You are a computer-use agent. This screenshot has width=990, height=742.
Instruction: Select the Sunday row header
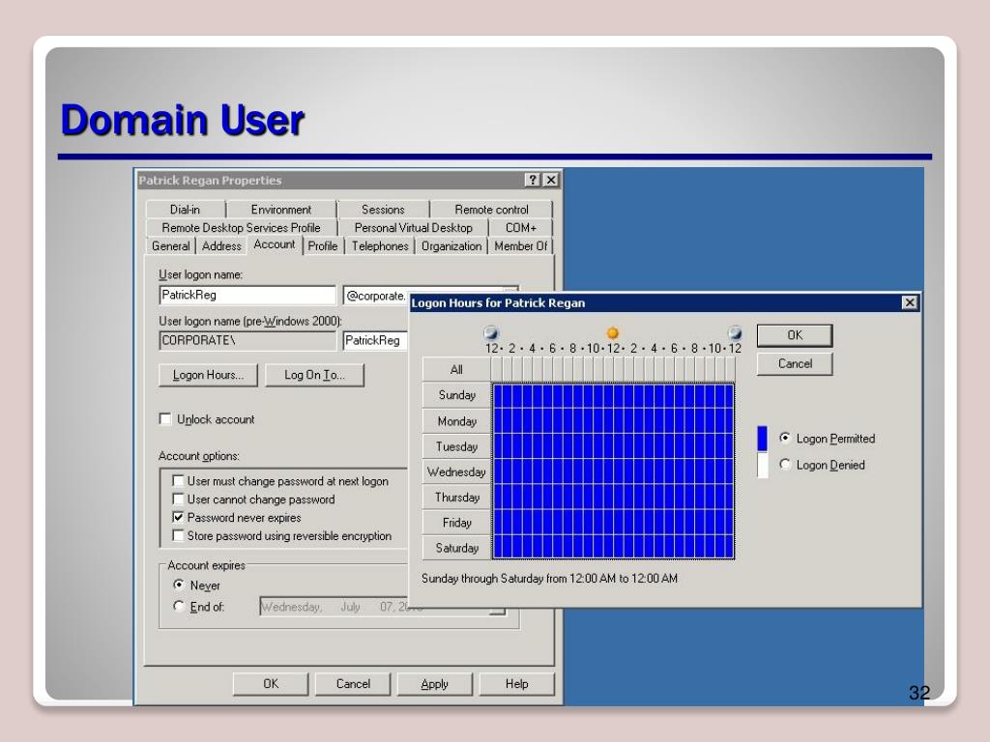(456, 395)
